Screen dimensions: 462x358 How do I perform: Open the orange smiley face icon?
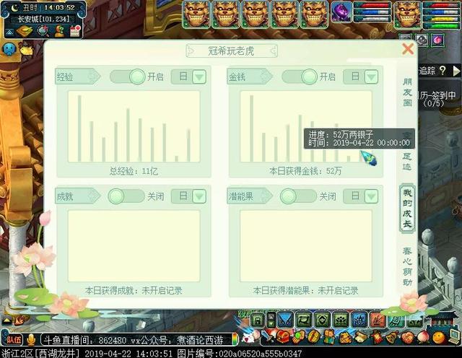pyautogui.click(x=439, y=336)
